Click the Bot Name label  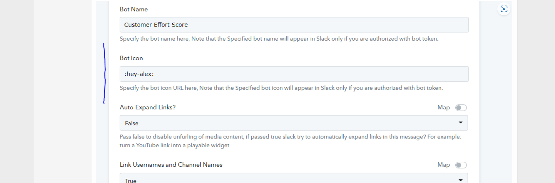click(x=134, y=9)
